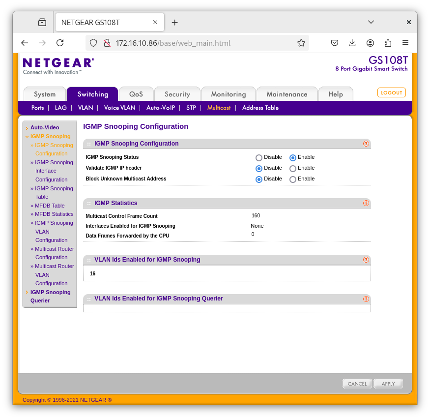Open help for VLAN Ids Enabled for IGMP Snooping Querier
430x419 pixels.
point(366,299)
